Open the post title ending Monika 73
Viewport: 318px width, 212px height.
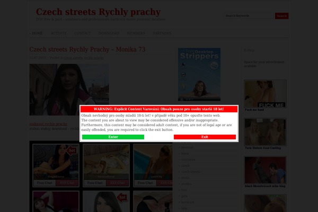tap(87, 49)
